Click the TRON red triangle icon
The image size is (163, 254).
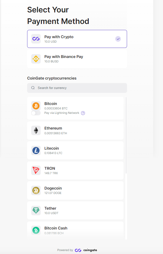pyautogui.click(x=36, y=170)
